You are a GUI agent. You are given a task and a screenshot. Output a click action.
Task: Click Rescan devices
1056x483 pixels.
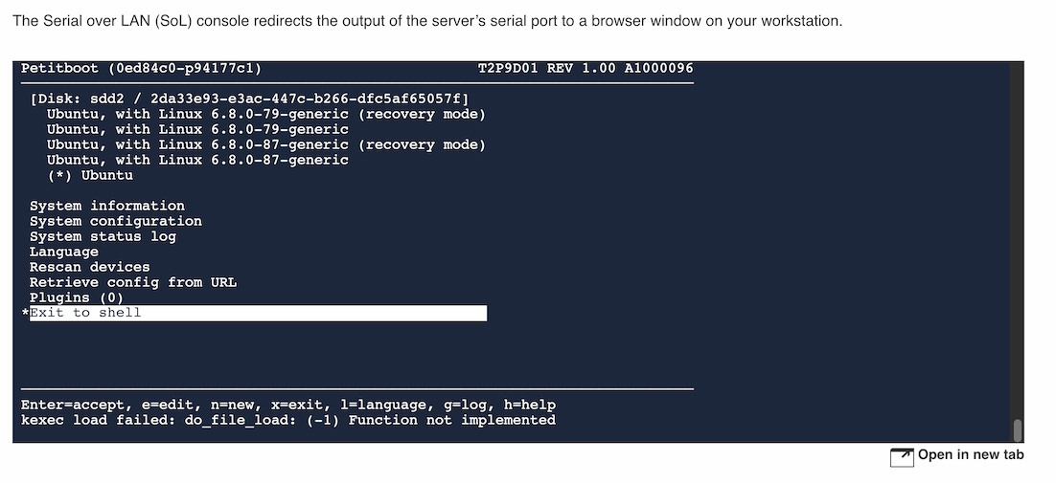click(x=89, y=267)
